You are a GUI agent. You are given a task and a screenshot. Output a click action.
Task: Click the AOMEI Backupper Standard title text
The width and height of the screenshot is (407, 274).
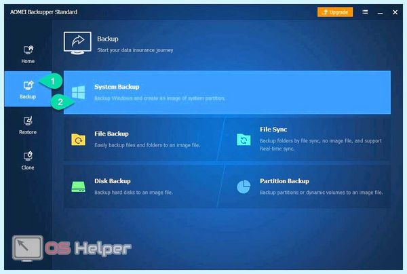(43, 12)
